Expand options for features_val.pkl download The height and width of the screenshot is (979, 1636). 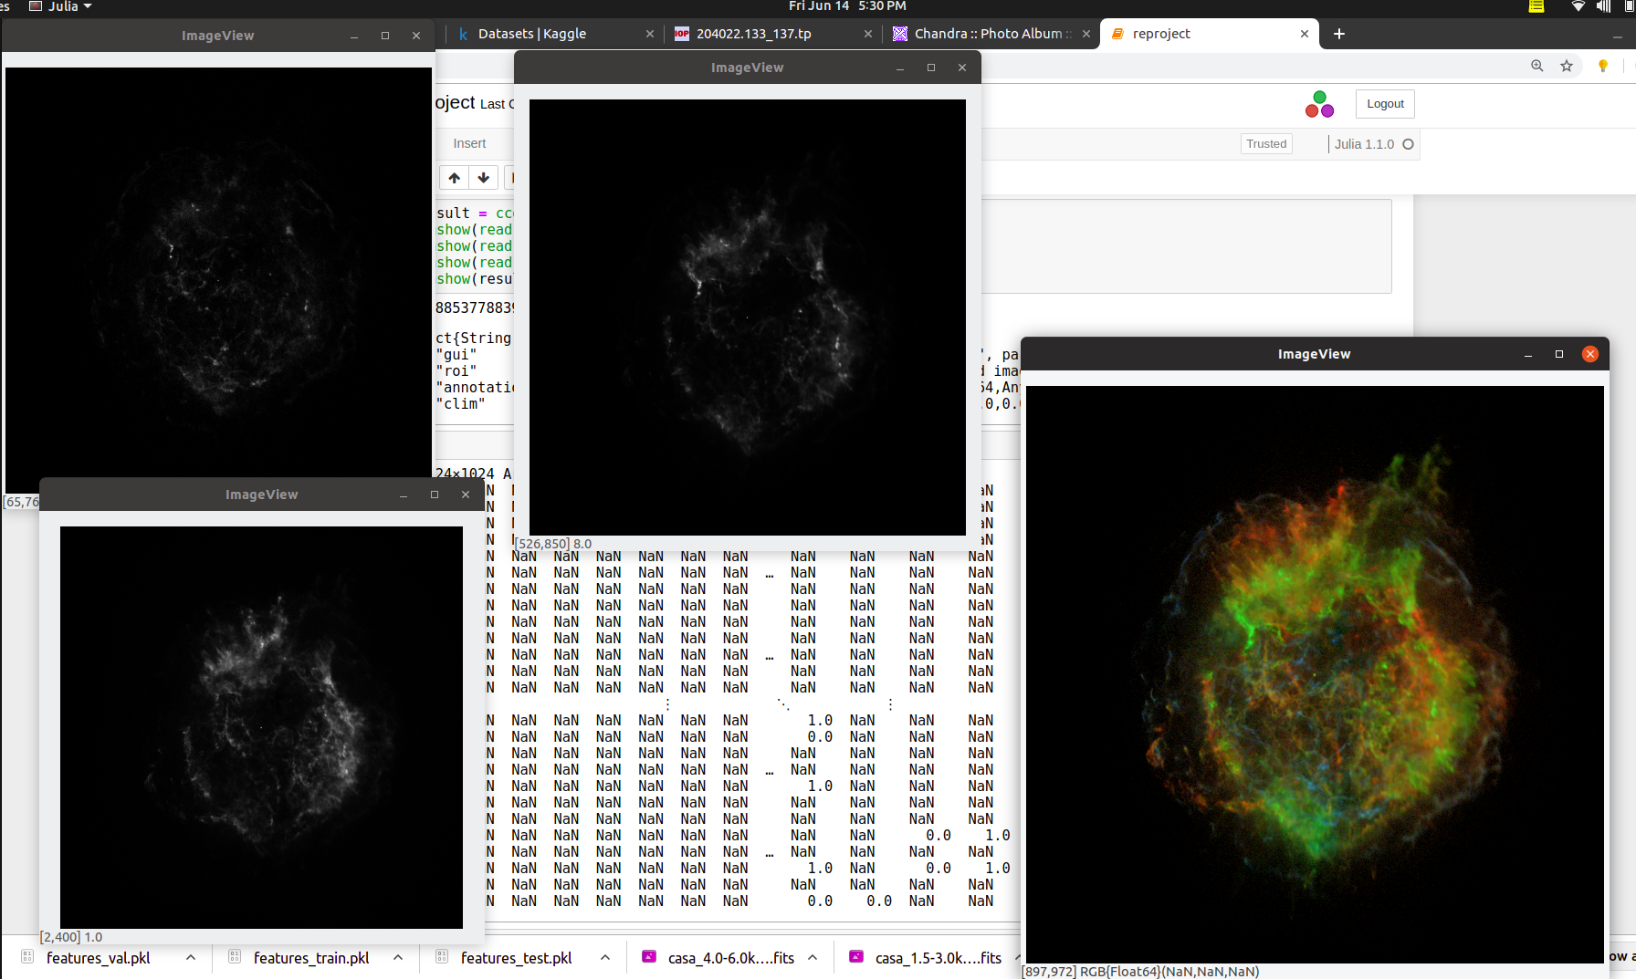(191, 957)
